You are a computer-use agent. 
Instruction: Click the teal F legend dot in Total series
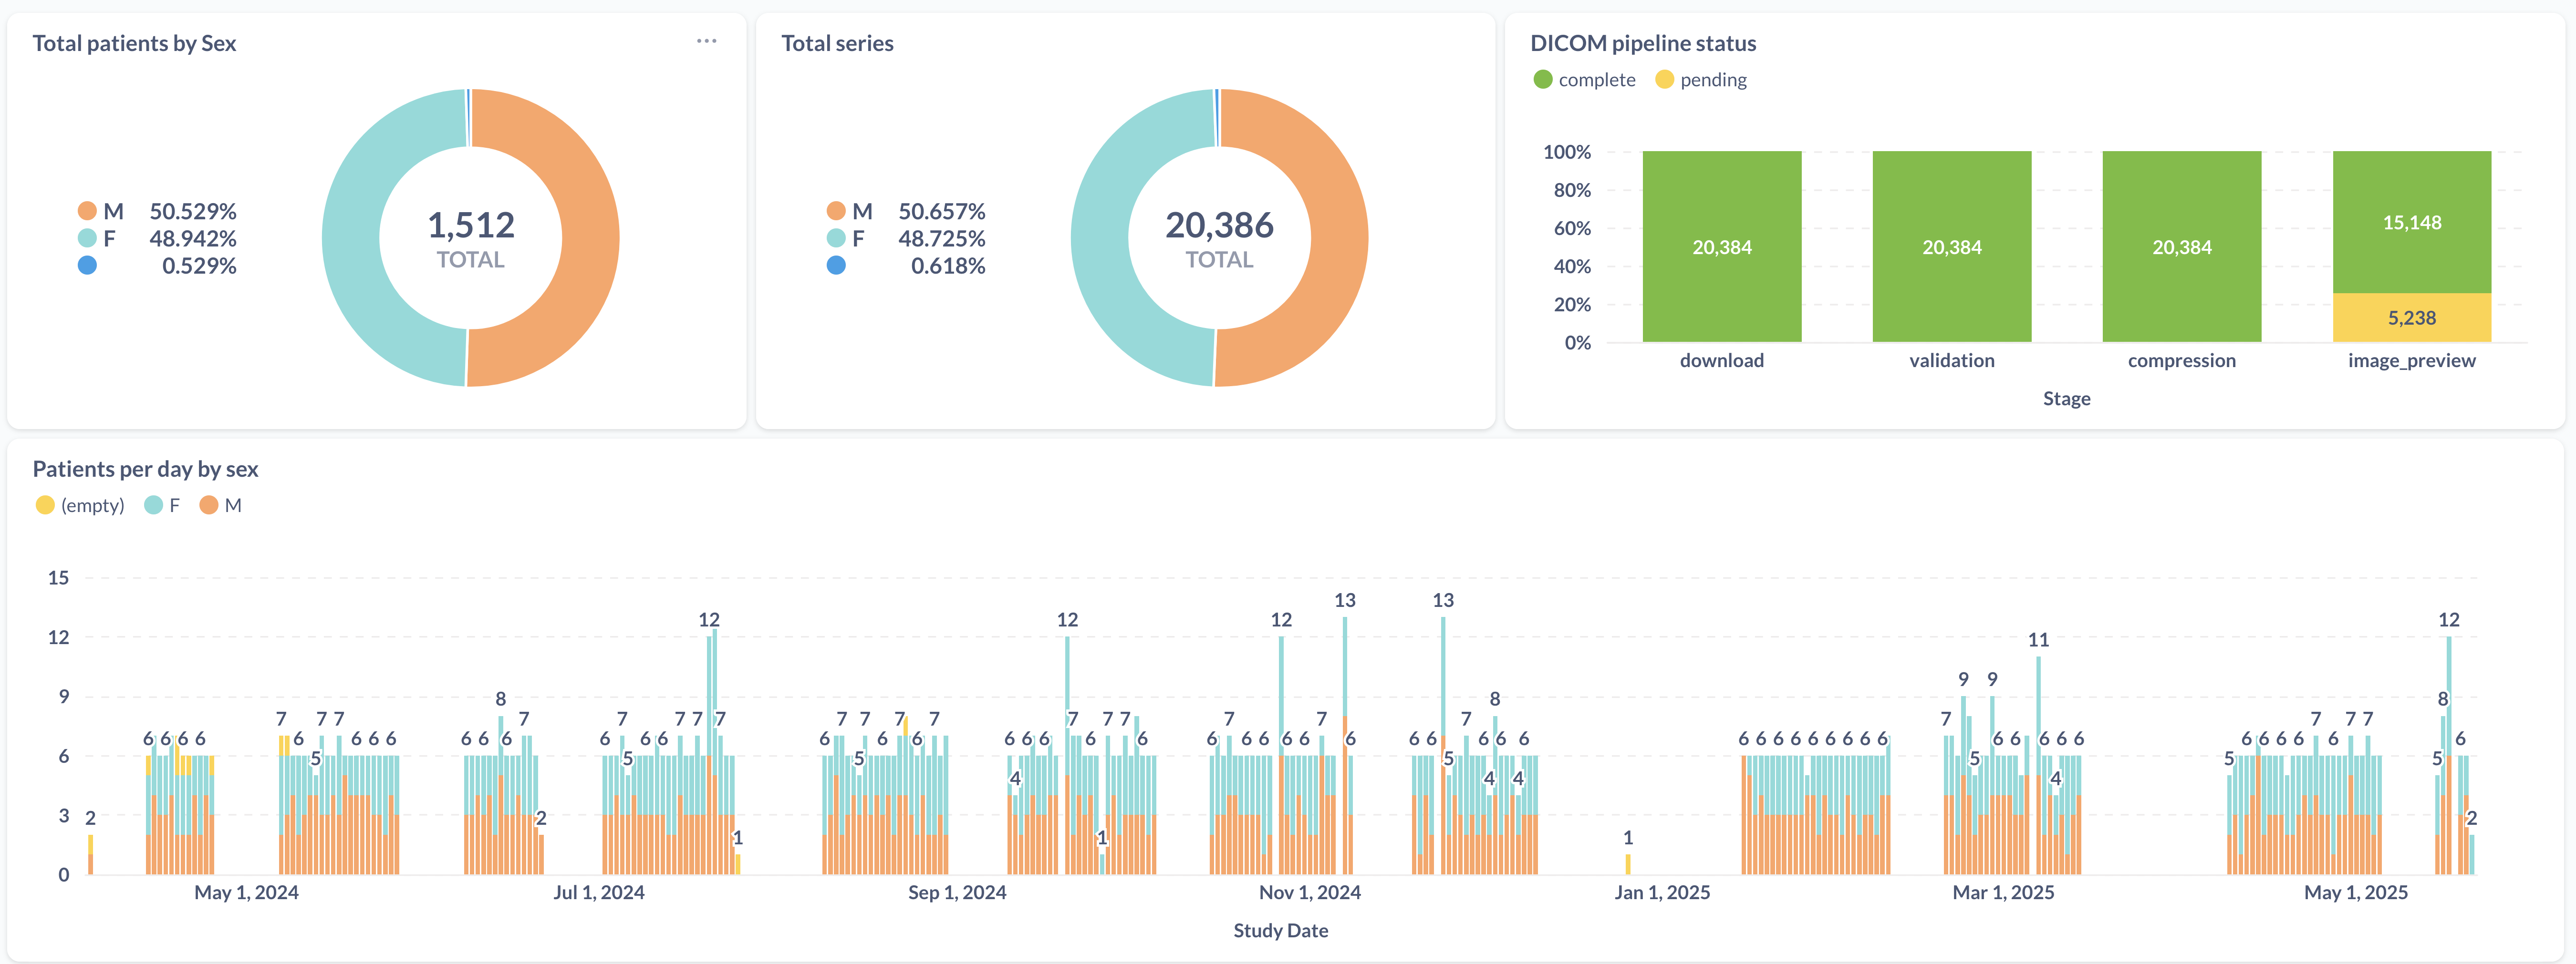pyautogui.click(x=836, y=238)
